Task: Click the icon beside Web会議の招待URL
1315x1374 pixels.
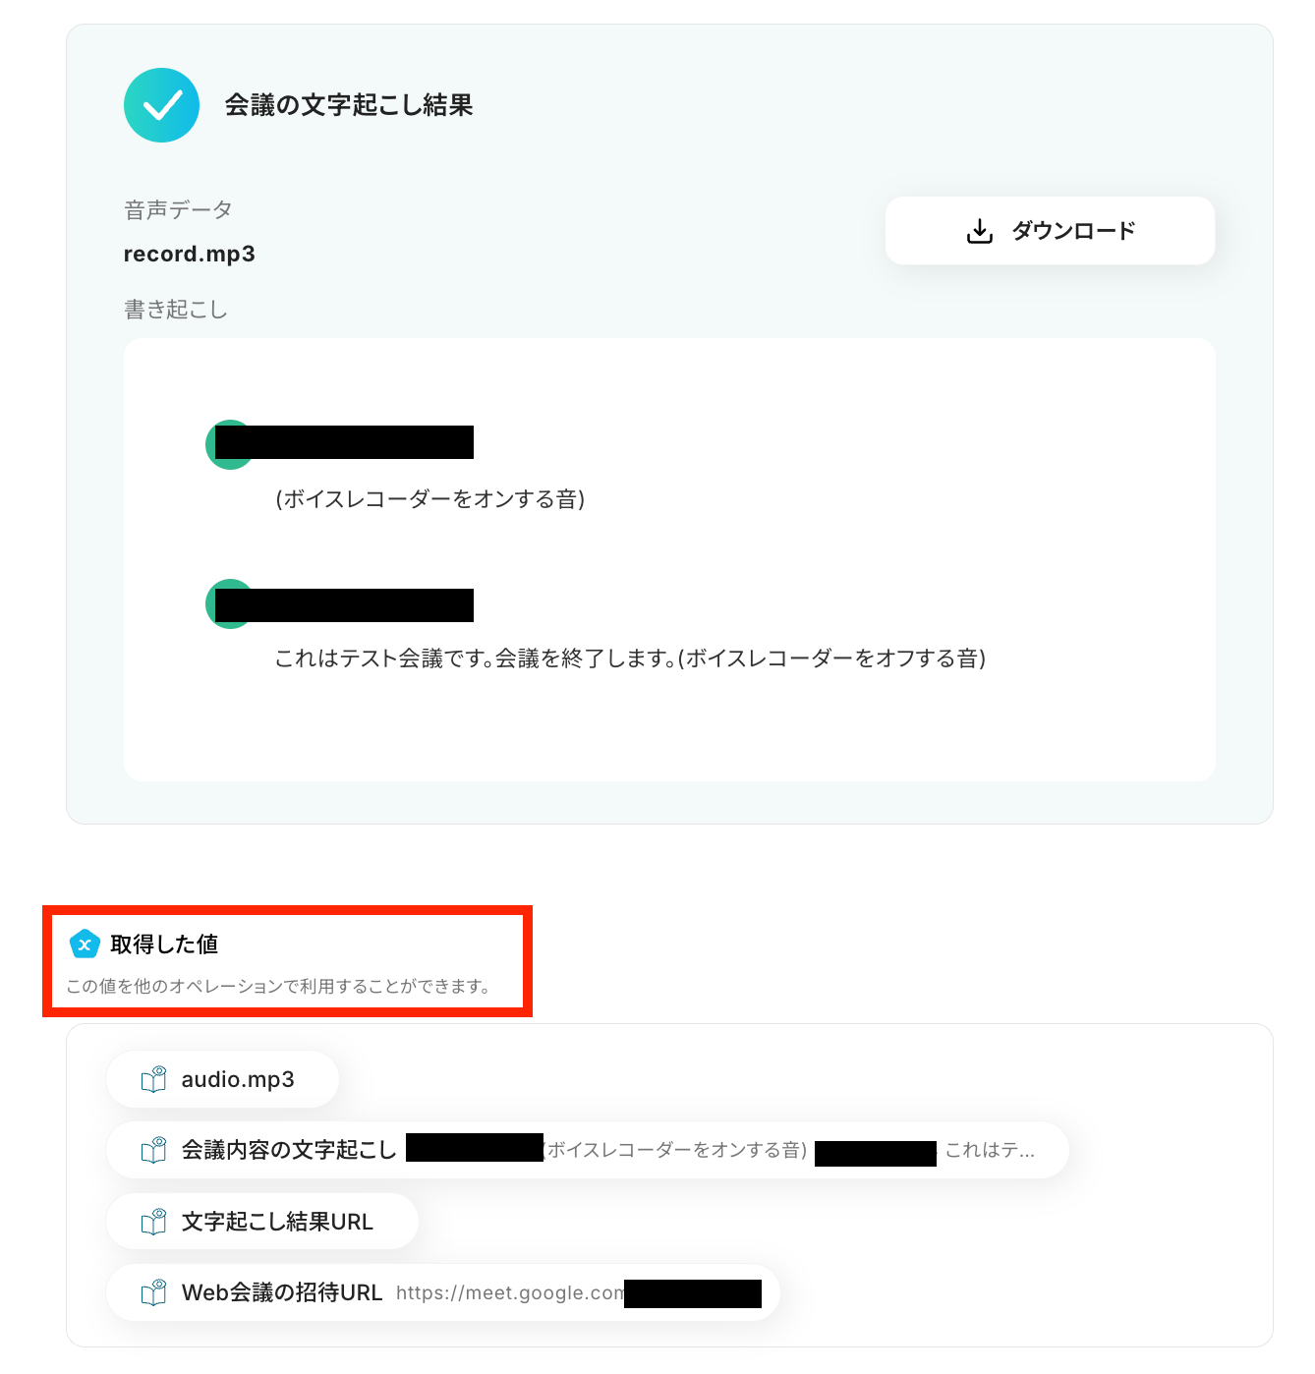Action: (153, 1292)
